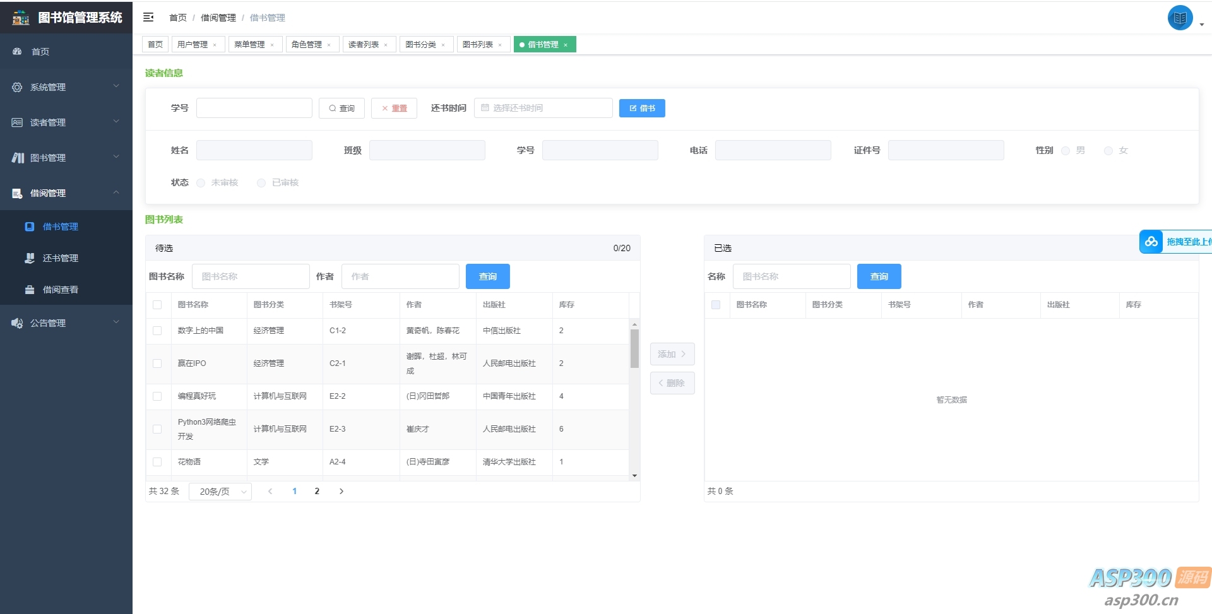Open 借阅查看 in the sidebar
This screenshot has height=614, width=1212.
[x=60, y=290]
